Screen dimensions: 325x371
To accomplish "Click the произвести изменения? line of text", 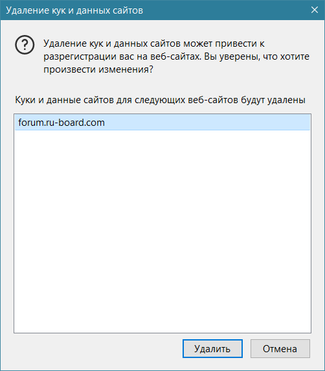I will tap(98, 69).
